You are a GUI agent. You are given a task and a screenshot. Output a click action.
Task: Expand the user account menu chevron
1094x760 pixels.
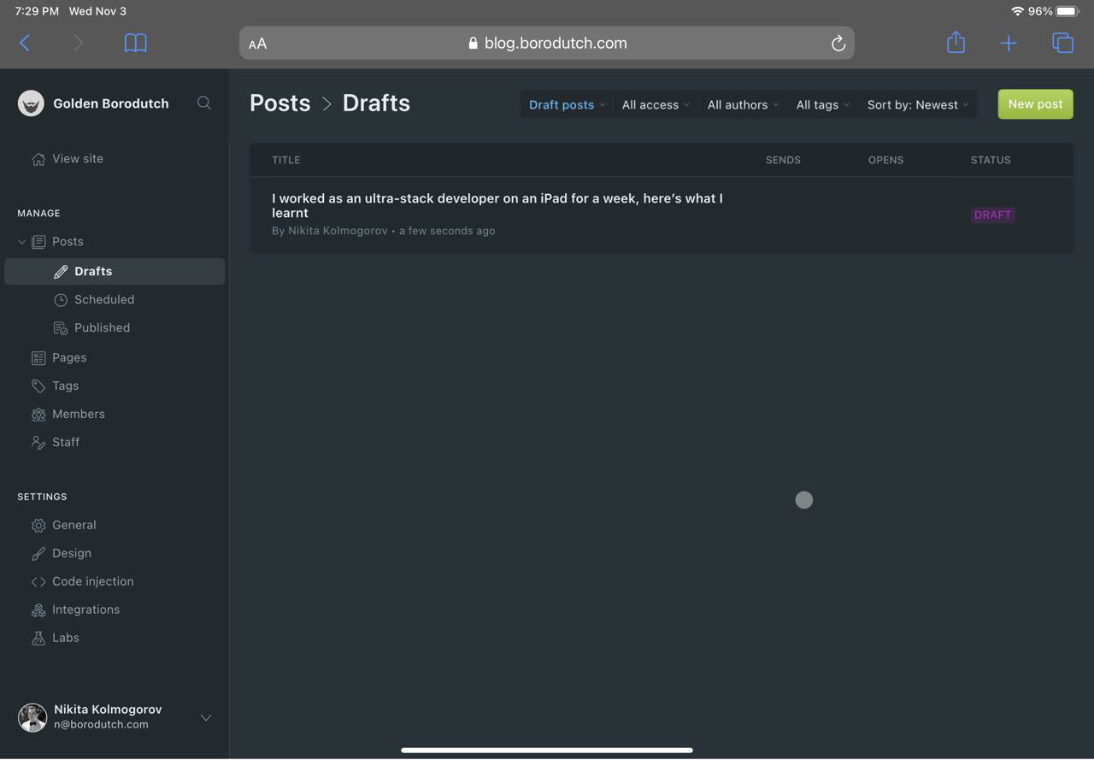click(x=206, y=718)
